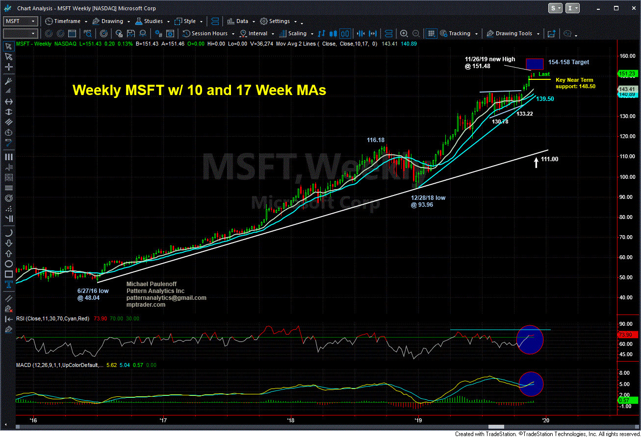Switch chart to filled candlestick style
This screenshot has width=641, height=437.
[333, 33]
